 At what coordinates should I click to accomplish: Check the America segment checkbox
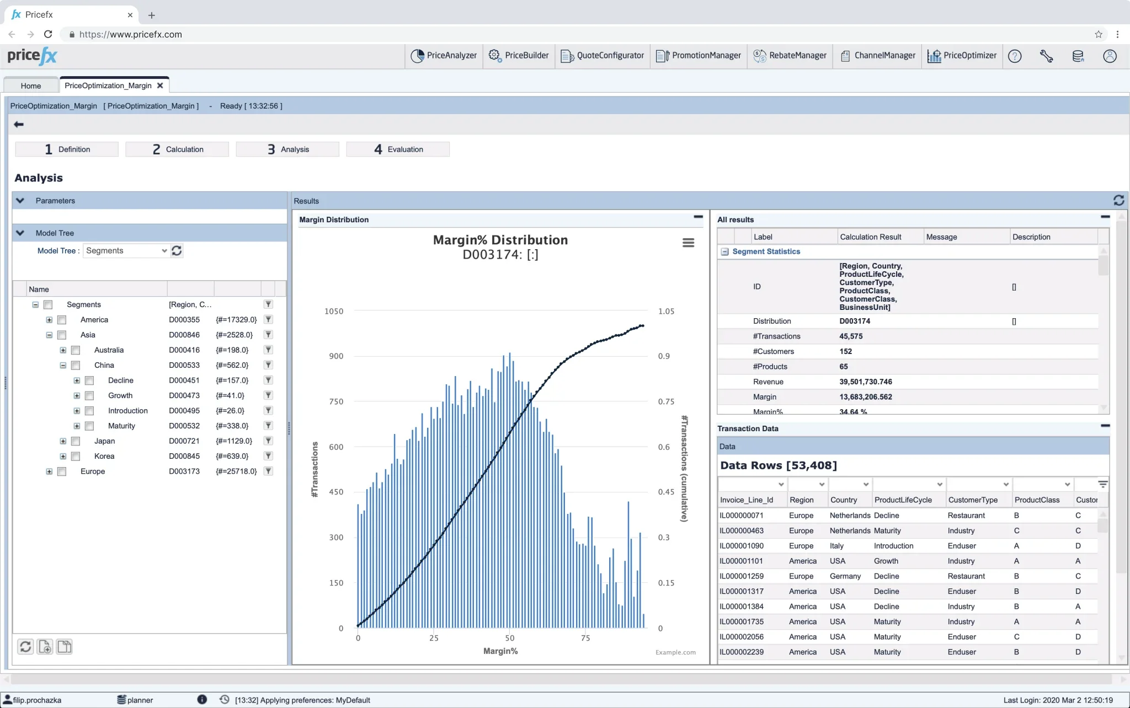[62, 320]
